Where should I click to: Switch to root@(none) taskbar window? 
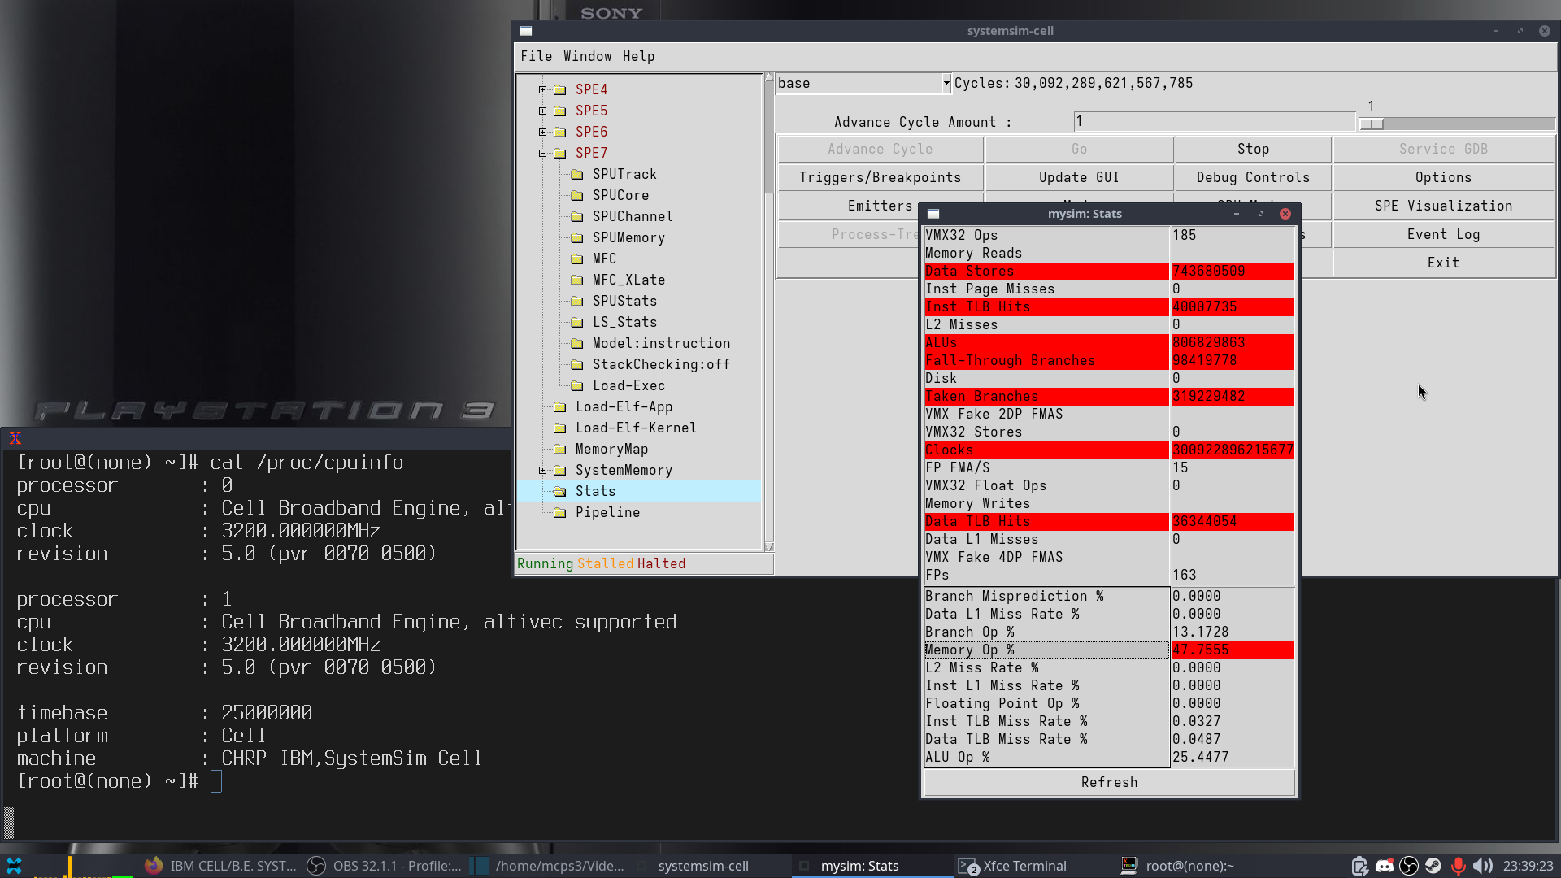click(1190, 866)
